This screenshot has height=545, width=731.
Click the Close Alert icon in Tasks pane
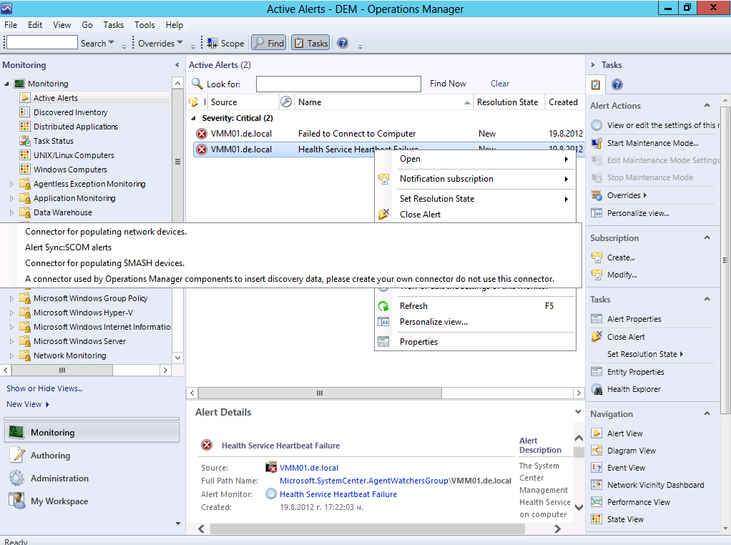597,337
